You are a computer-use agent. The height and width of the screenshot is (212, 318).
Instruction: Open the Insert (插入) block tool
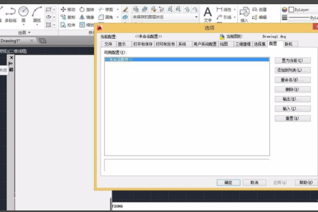pos(244,14)
